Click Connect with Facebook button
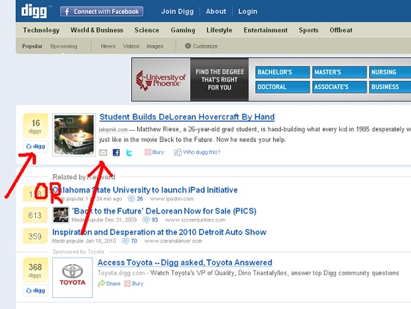 [101, 12]
